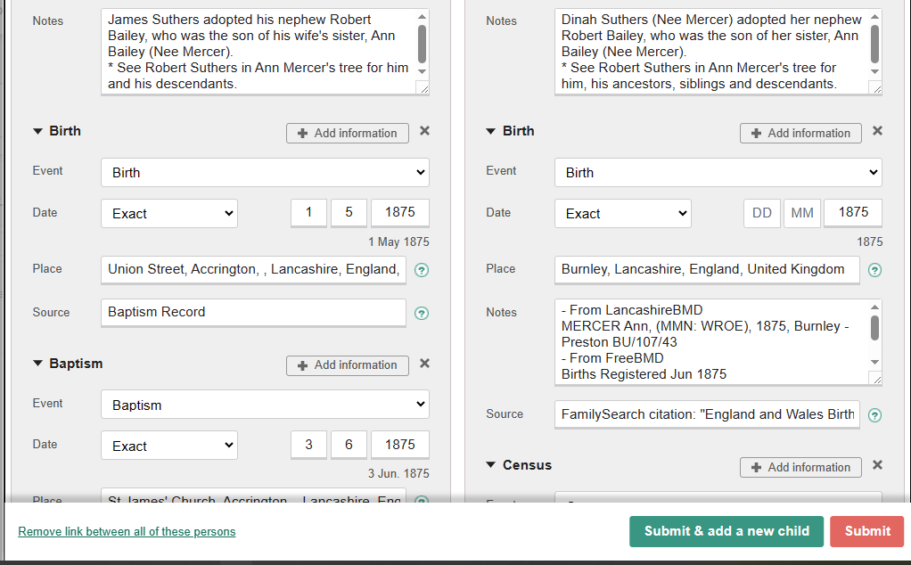Image resolution: width=911 pixels, height=565 pixels.
Task: Open left Birth event type dropdown
Action: 265,173
